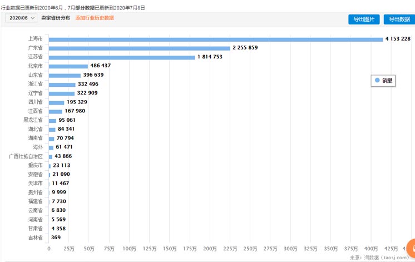Select the 北京市 bar
This screenshot has width=415, height=262.
click(x=68, y=66)
